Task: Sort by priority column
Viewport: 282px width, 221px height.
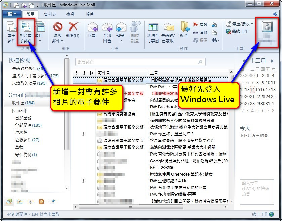Action: coord(76,73)
